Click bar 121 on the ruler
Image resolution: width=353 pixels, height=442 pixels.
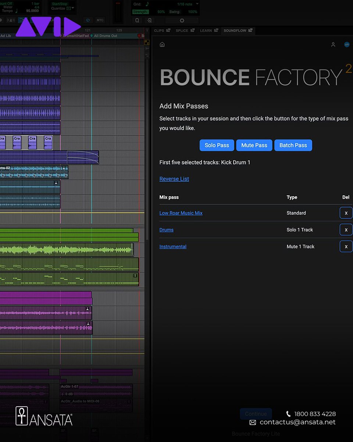click(88, 30)
